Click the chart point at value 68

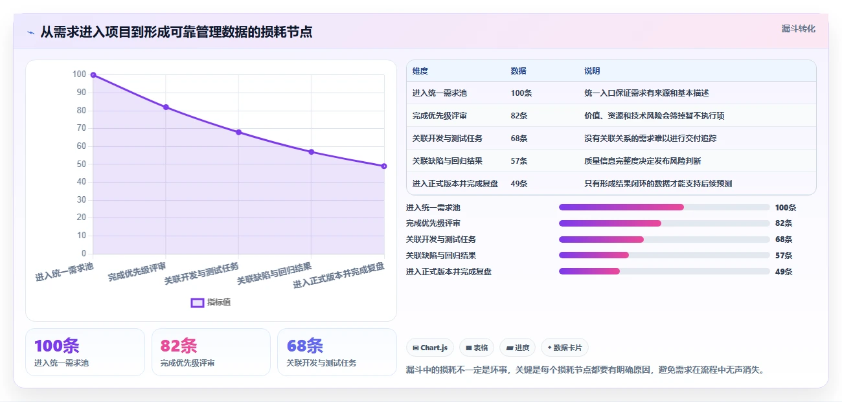point(238,132)
